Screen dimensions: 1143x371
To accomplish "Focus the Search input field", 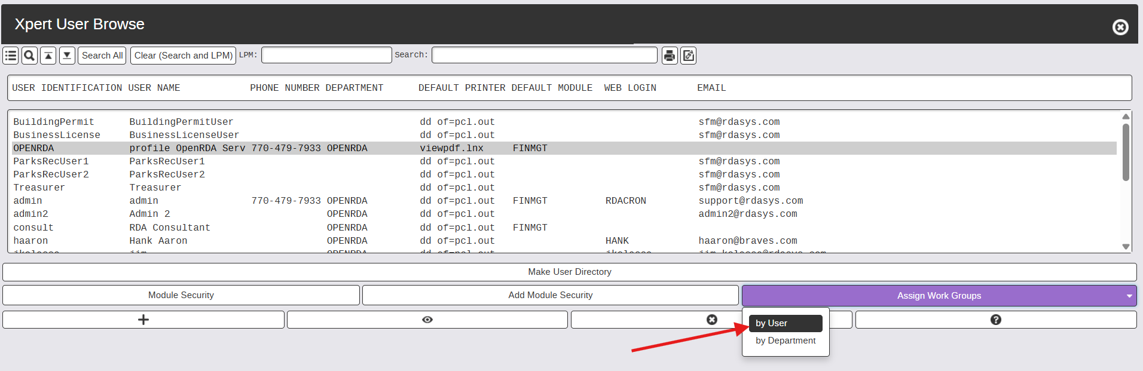I will point(545,55).
